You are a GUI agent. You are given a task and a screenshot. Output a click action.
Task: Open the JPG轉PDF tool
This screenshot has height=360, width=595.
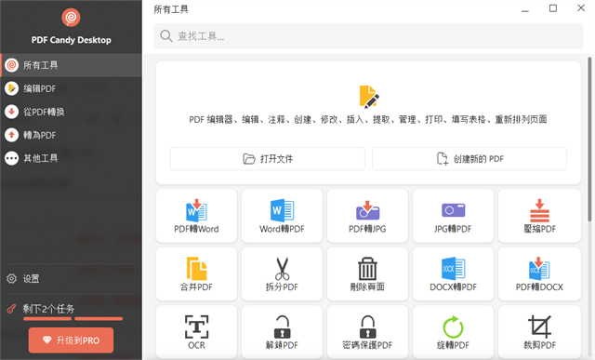point(453,216)
